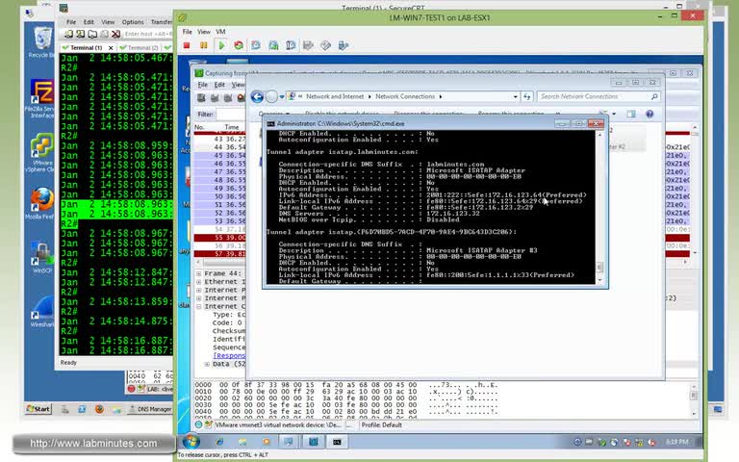
Task: Click the first Wireshark interfaces toolbar icon
Action: 201,98
